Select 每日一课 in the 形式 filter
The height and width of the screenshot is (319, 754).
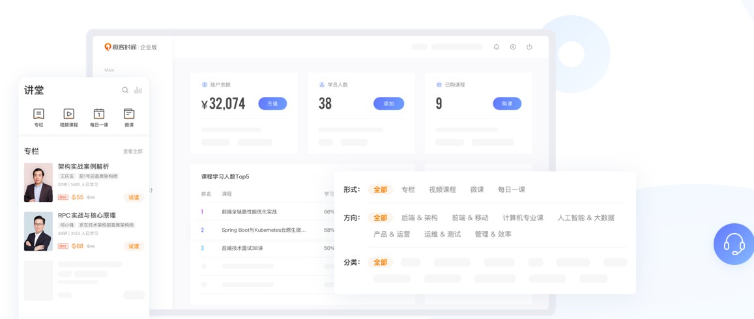pyautogui.click(x=512, y=189)
